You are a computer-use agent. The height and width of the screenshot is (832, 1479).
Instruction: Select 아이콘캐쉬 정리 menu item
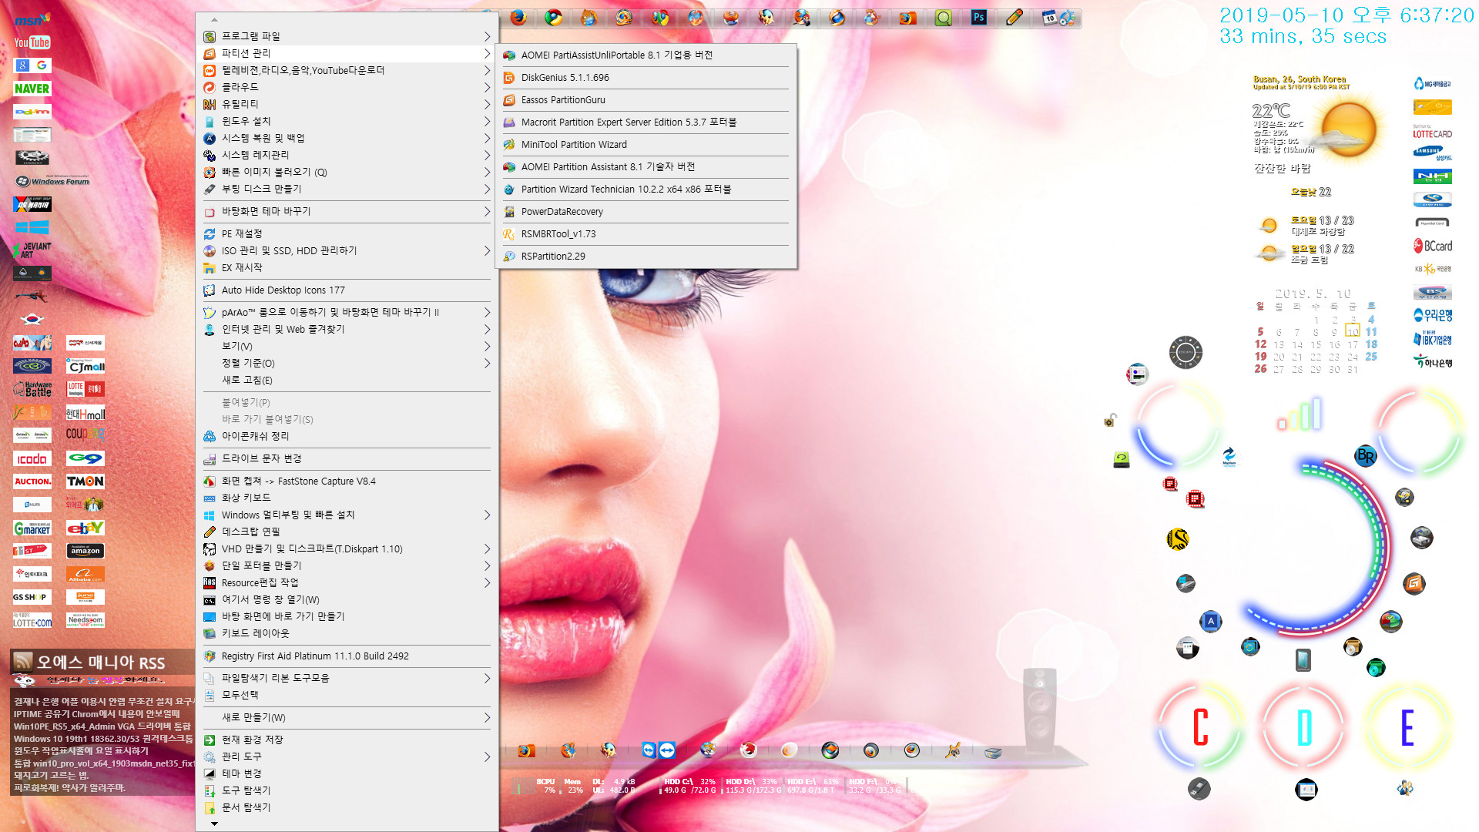click(347, 436)
